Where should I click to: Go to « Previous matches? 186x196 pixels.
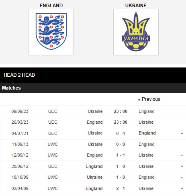pyautogui.click(x=149, y=99)
